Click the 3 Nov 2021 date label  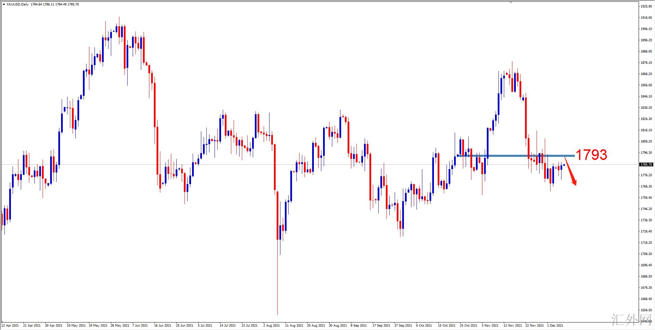tap(490, 326)
